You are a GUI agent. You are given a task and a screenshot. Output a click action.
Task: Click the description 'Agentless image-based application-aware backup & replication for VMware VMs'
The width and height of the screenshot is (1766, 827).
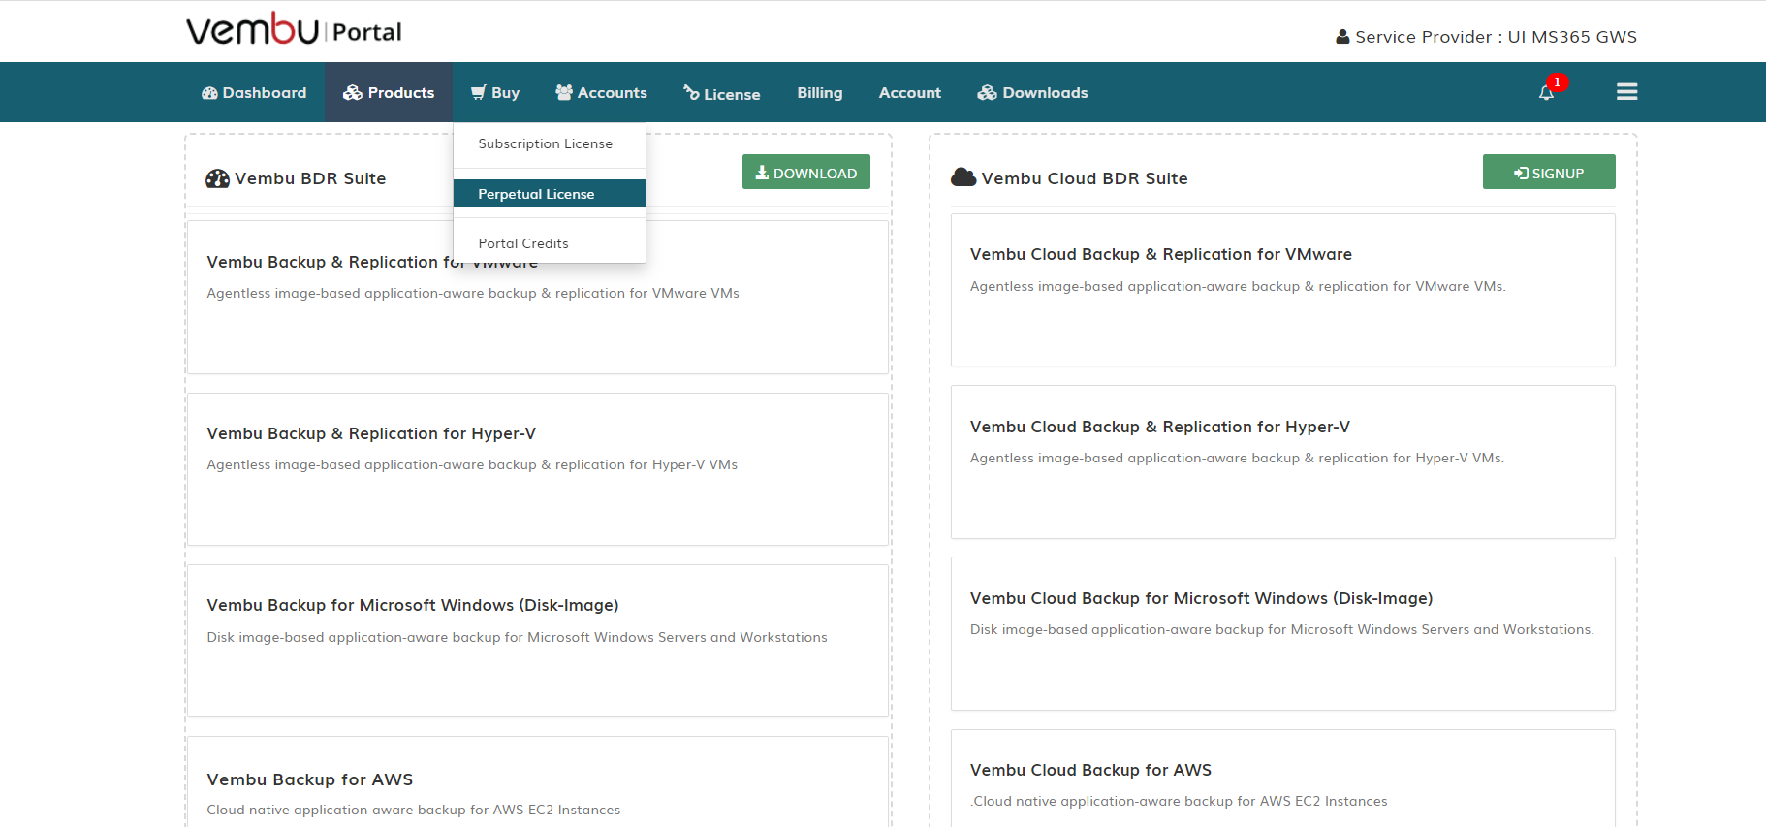[473, 293]
